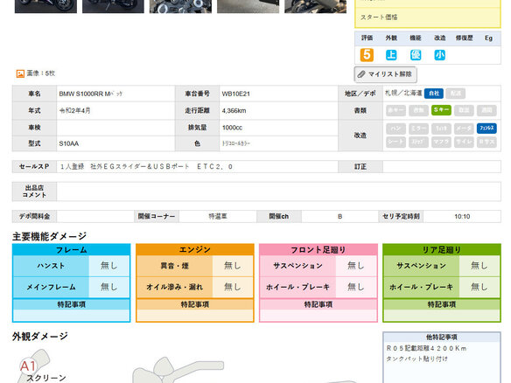
Task: Click the 札幌/北海道 region text
Action: coord(403,94)
